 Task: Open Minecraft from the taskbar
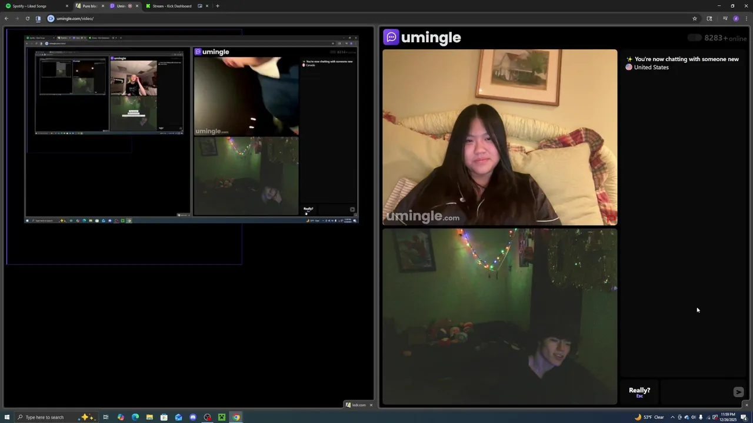[x=222, y=417]
